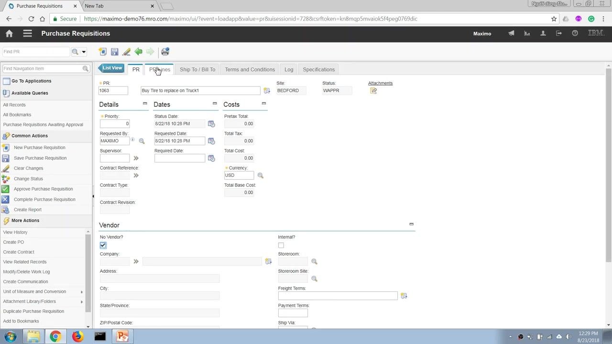
Task: Click the Required Date input field
Action: (180, 158)
